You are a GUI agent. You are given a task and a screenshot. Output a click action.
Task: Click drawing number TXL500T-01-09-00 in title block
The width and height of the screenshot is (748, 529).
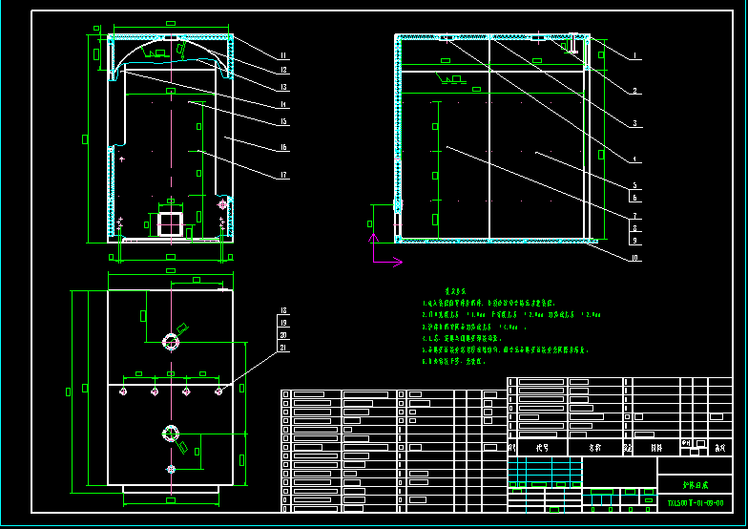[x=696, y=503]
